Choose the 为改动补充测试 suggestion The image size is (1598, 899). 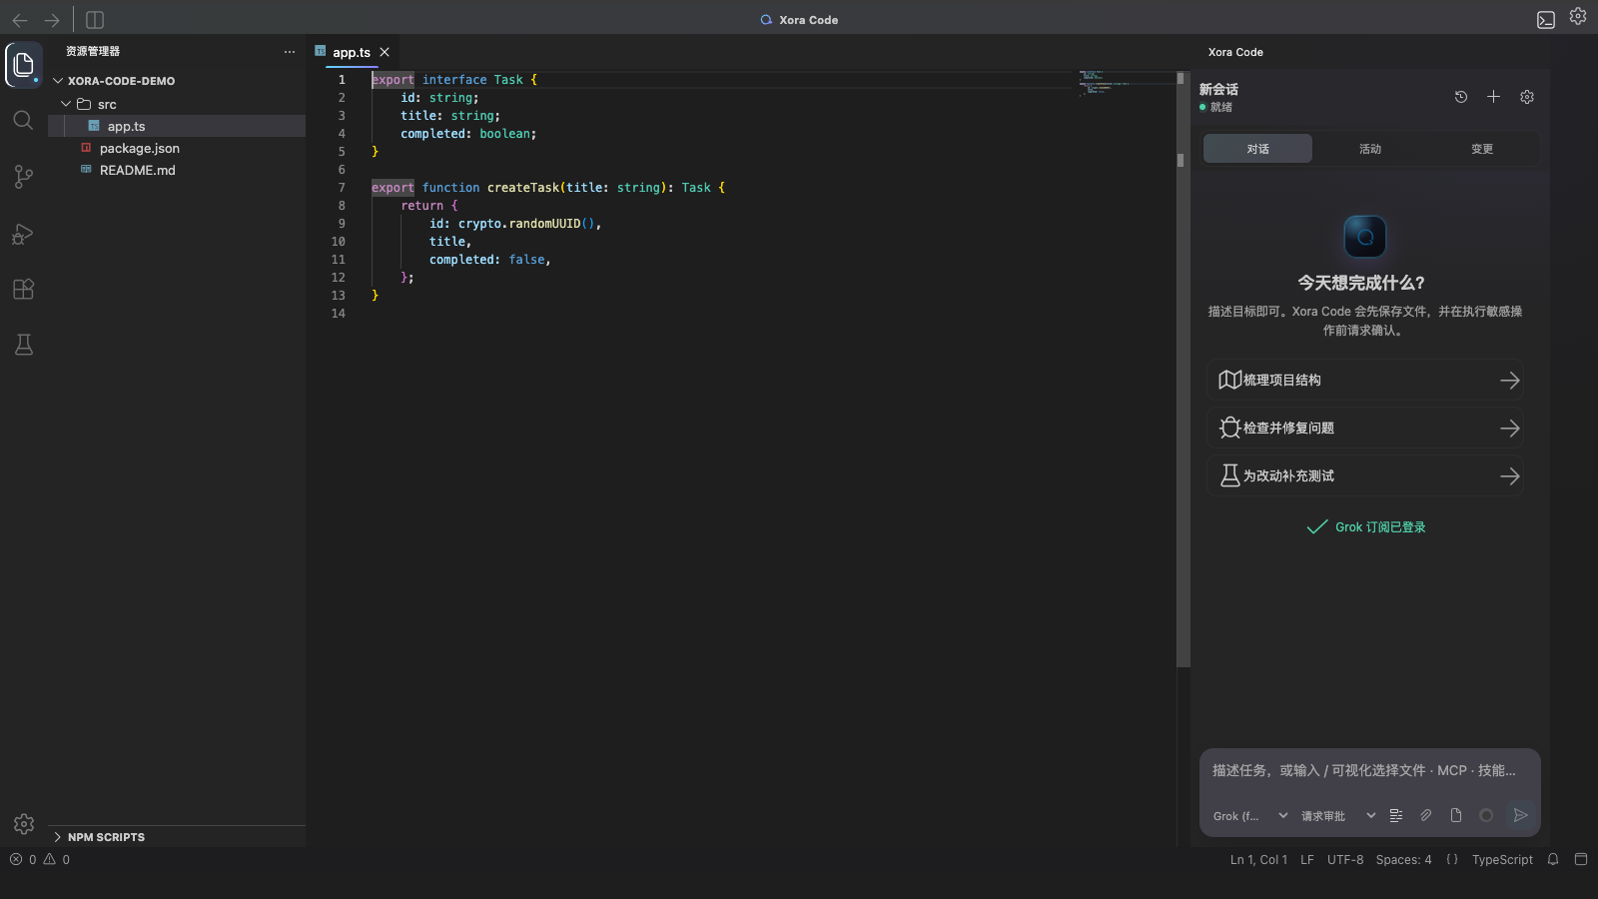click(x=1365, y=475)
